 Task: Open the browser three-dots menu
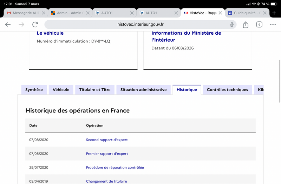point(273,25)
